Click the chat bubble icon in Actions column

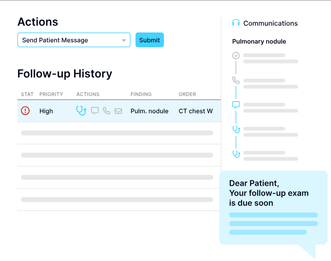[95, 111]
